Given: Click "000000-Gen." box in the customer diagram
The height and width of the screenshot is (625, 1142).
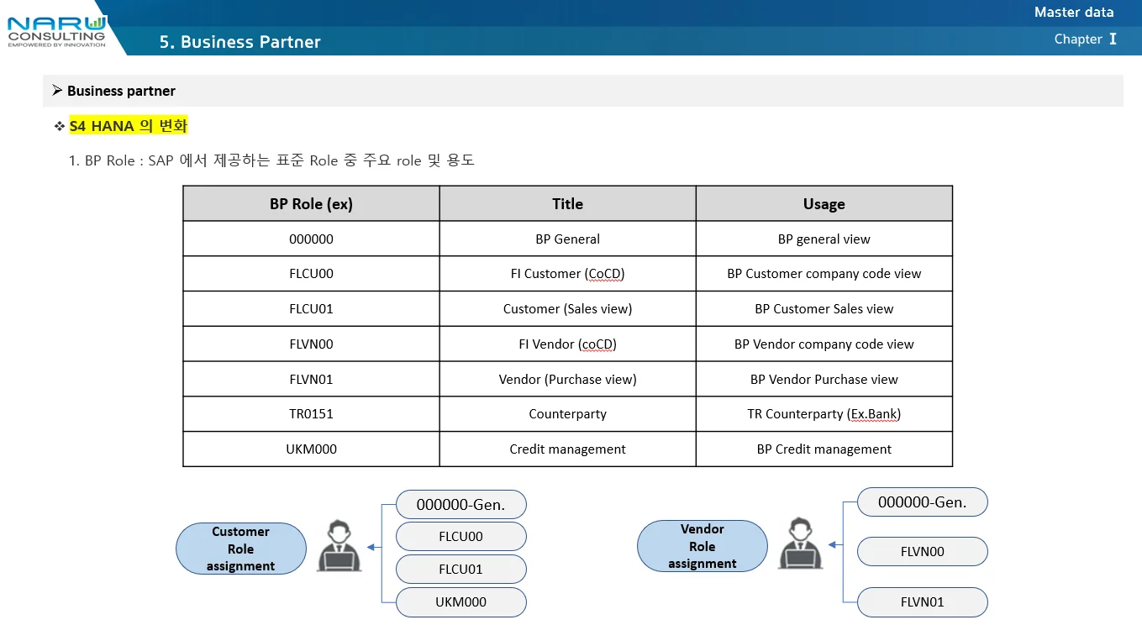Looking at the screenshot, I should [x=460, y=505].
